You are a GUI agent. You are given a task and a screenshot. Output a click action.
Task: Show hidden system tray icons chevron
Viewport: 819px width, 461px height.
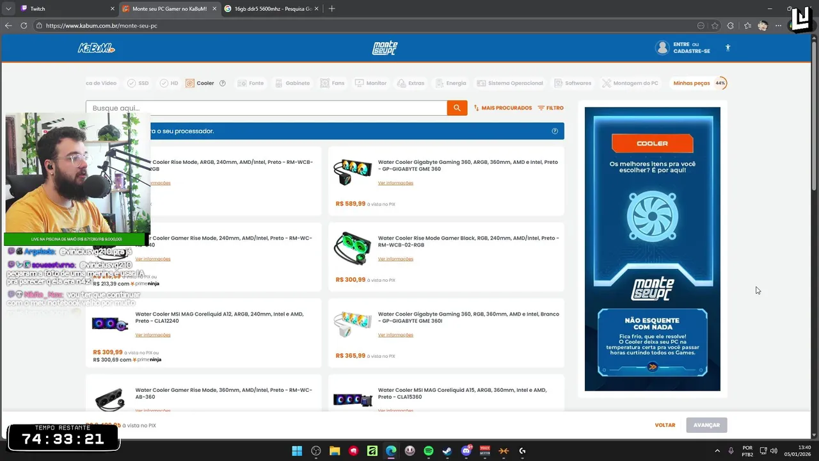pos(717,451)
